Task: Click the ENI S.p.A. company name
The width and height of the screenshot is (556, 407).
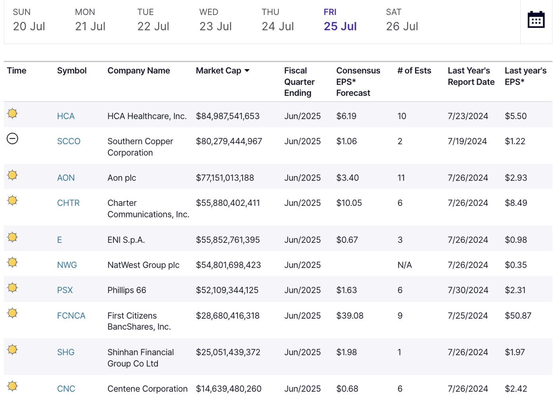Action: (126, 240)
